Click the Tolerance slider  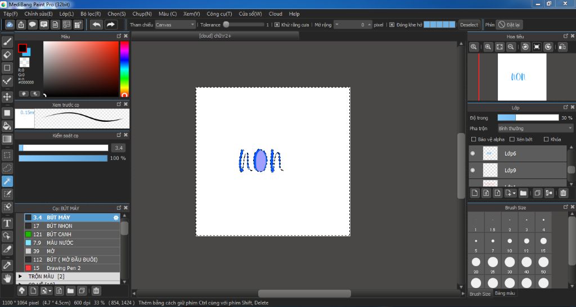[244, 25]
